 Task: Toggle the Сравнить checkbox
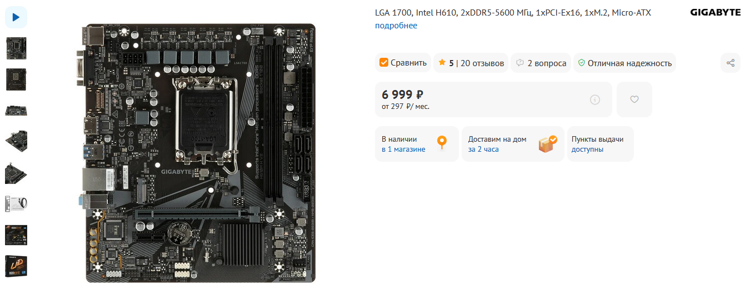tap(383, 63)
